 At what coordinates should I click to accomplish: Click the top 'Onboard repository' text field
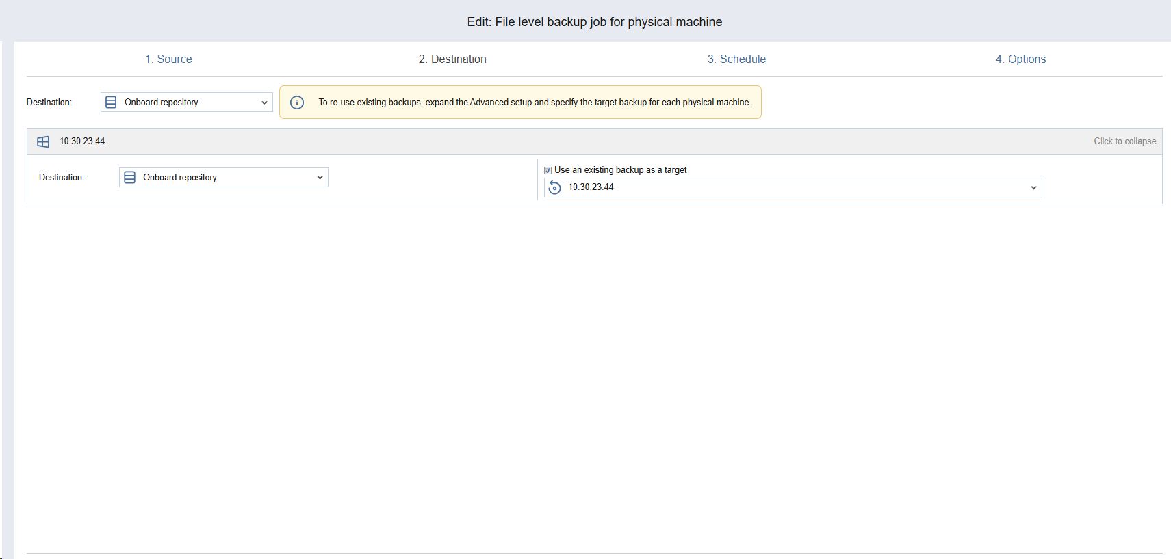(x=185, y=103)
